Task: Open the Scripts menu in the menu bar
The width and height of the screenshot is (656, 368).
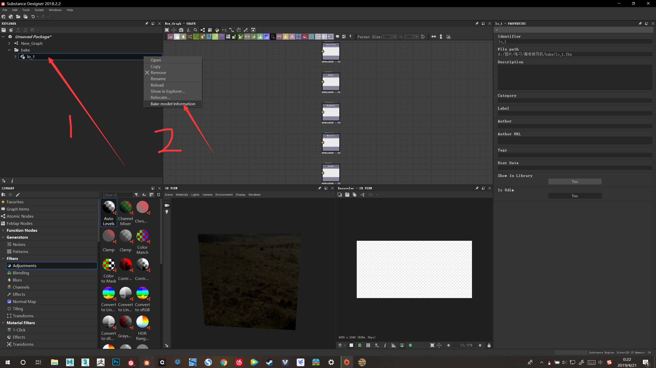Action: (x=39, y=10)
